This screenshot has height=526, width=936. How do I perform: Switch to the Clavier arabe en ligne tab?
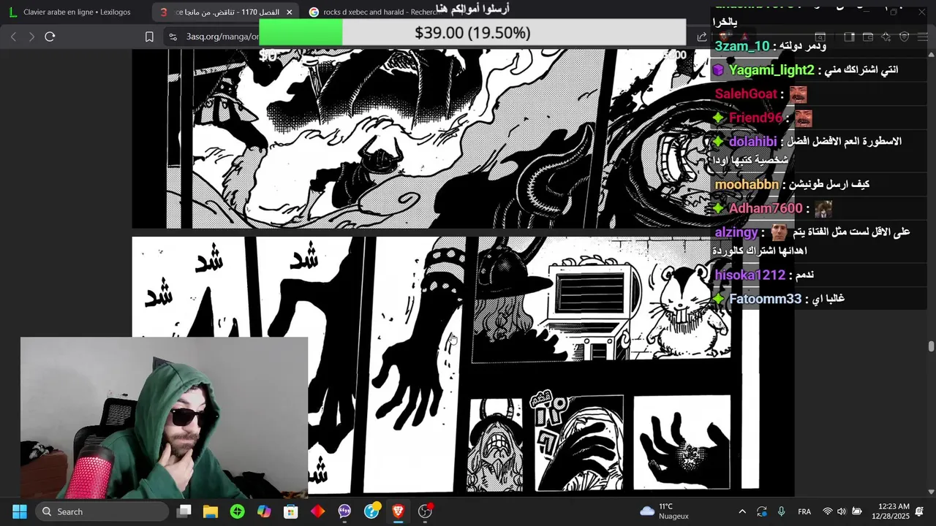tap(76, 12)
